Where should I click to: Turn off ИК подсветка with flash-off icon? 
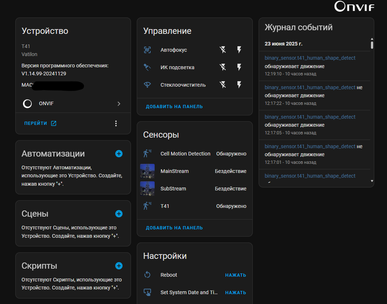click(222, 67)
